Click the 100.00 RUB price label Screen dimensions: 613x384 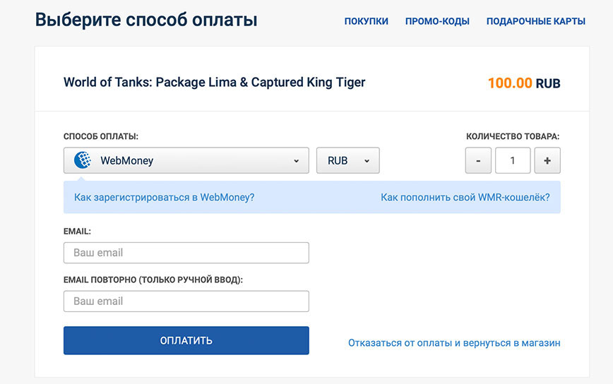click(x=524, y=83)
